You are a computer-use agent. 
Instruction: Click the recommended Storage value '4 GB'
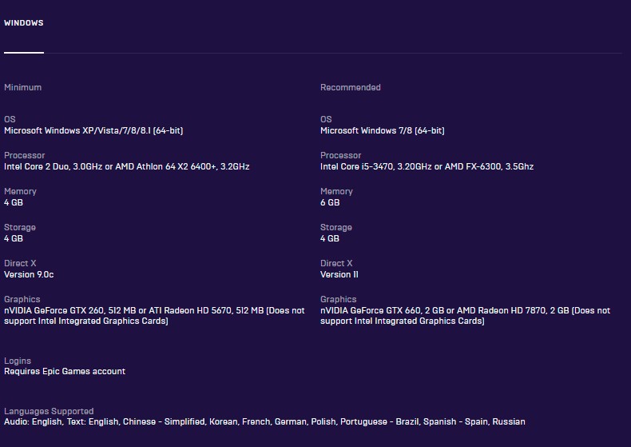coord(330,238)
